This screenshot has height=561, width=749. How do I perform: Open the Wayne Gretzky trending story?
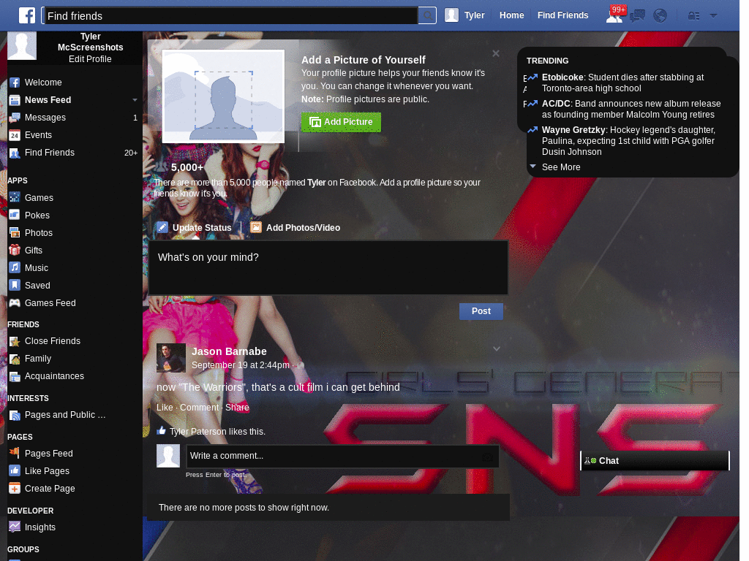coord(628,141)
